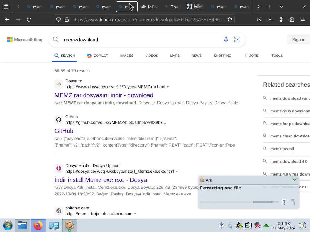The height and width of the screenshot is (232, 310).
Task: Open Bing visual search camera icon
Action: click(x=237, y=40)
